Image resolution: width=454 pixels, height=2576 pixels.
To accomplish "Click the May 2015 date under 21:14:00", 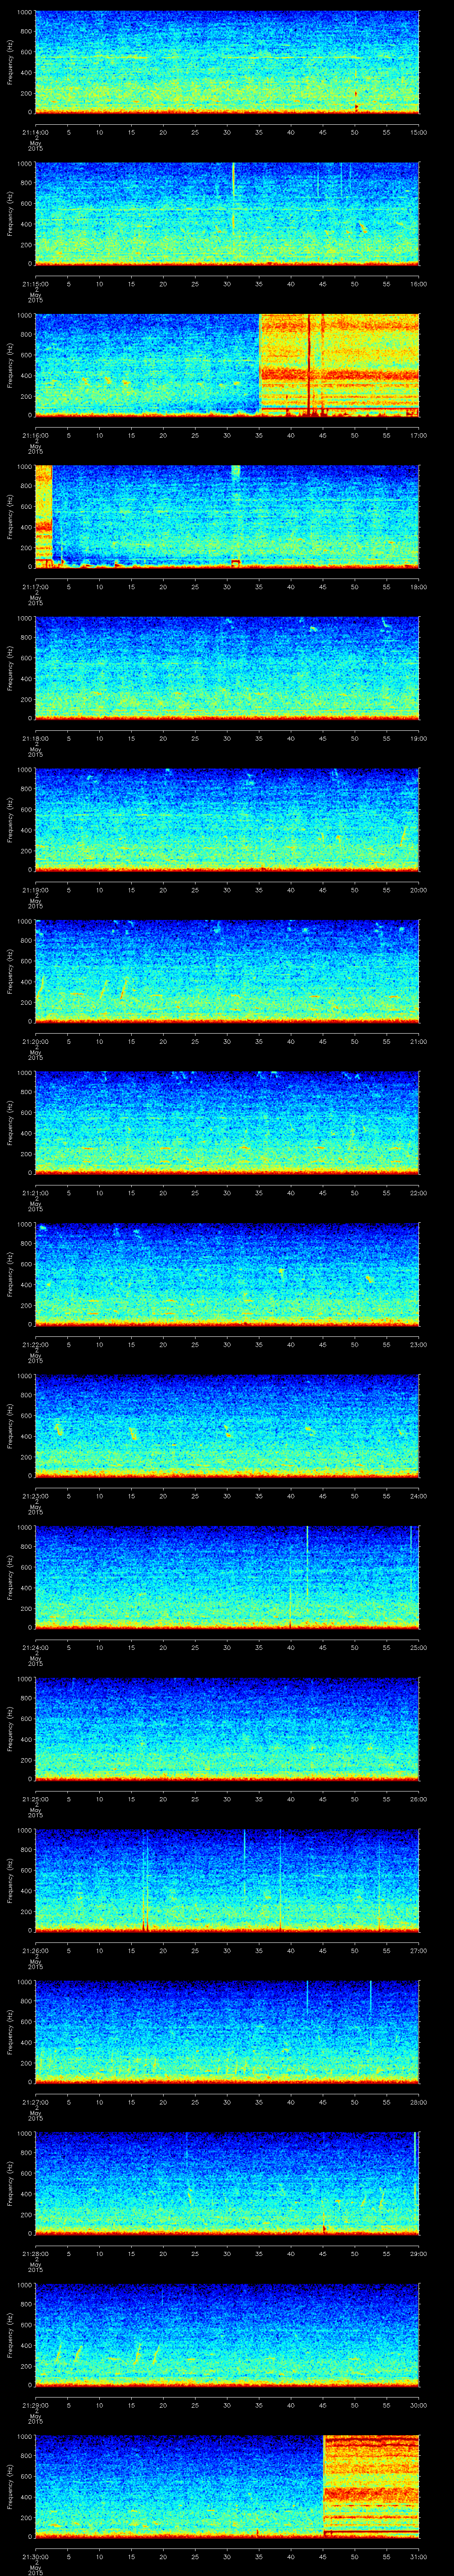I will (x=35, y=147).
